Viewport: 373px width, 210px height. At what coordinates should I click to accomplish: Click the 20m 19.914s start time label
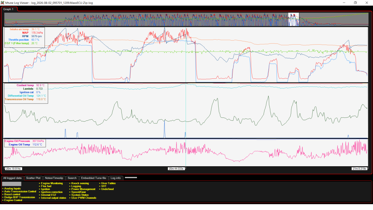[13, 169]
